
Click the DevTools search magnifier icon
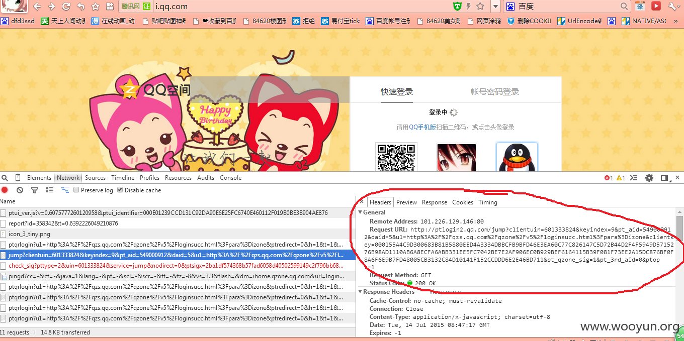[x=5, y=178]
